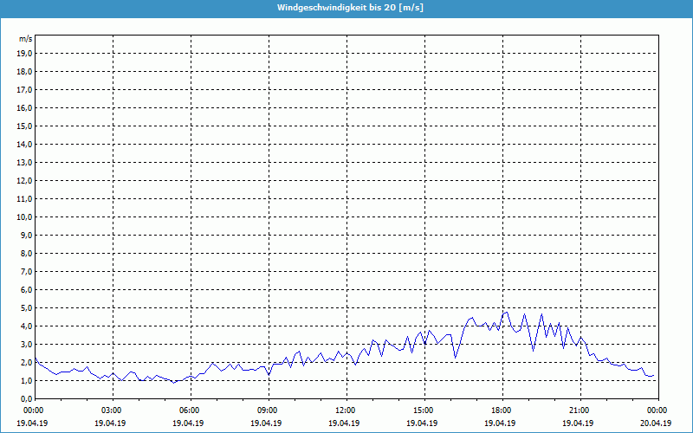Select the 03:00 time label on the x-axis
The height and width of the screenshot is (433, 693).
112,410
